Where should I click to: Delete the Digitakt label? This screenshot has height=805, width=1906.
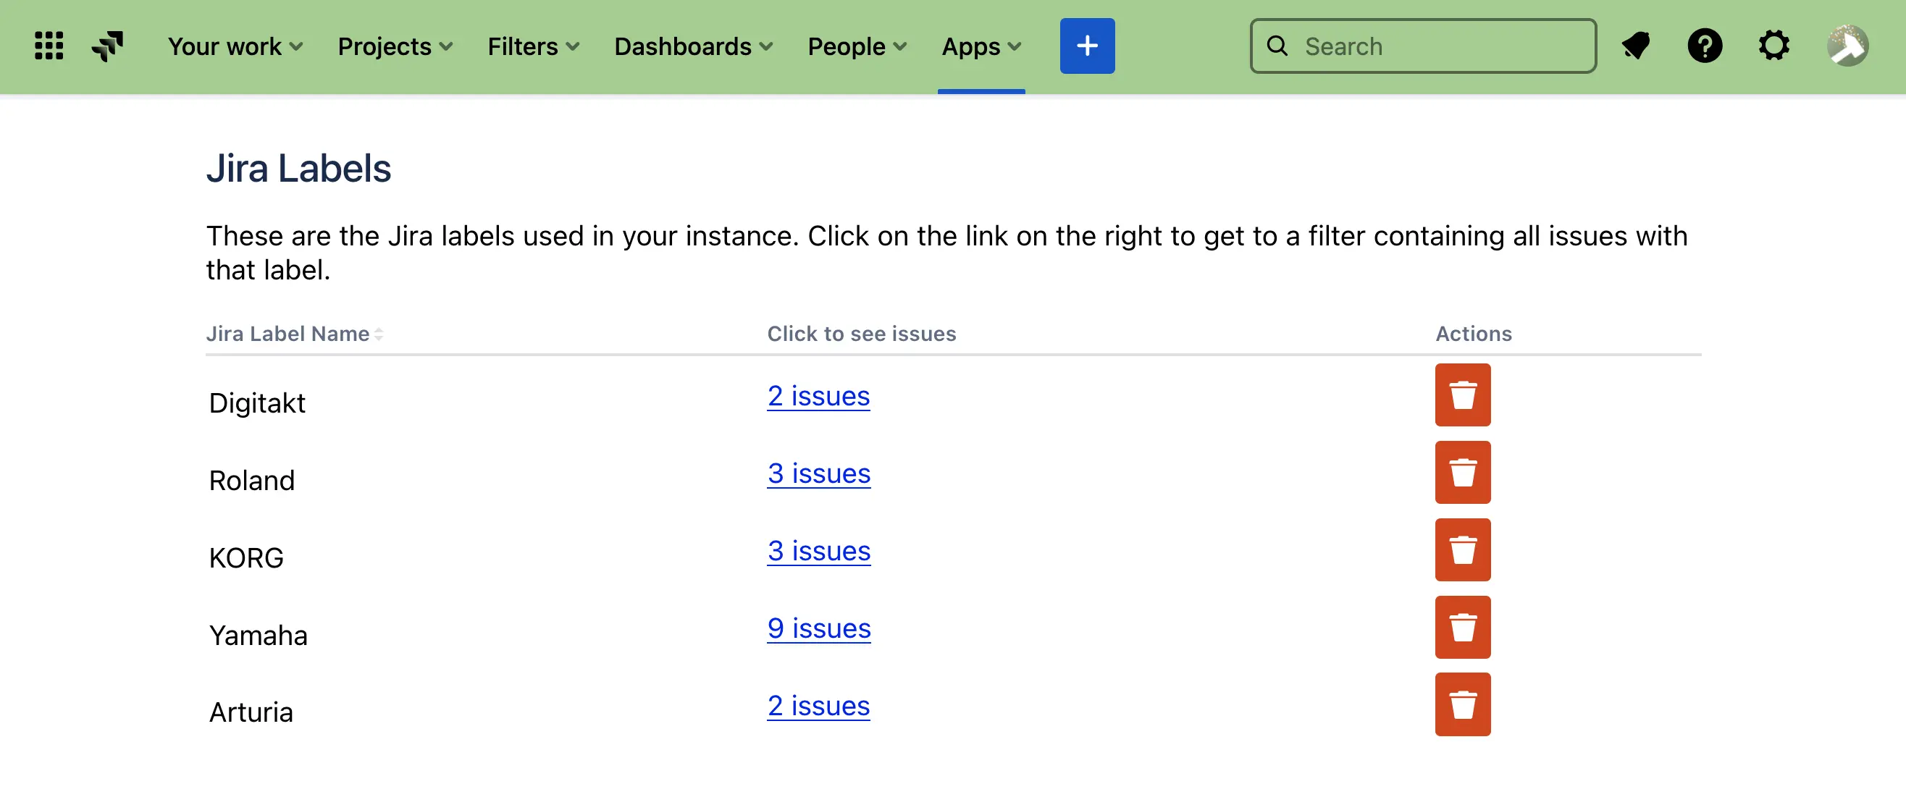point(1462,395)
